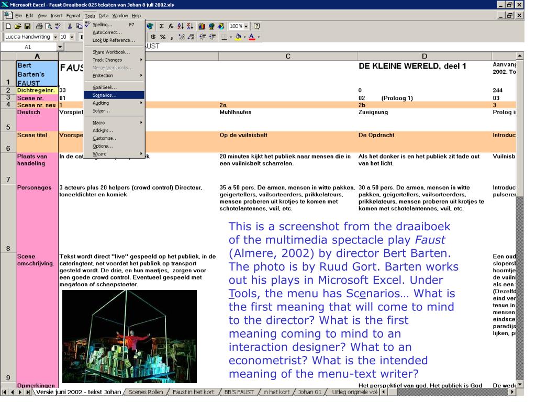Image resolution: width=536 pixels, height=402 pixels.
Task: Expand the Name Box dropdown
Action: point(61,47)
